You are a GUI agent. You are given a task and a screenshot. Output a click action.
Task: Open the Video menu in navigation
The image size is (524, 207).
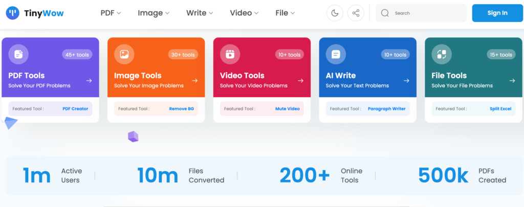pos(244,13)
